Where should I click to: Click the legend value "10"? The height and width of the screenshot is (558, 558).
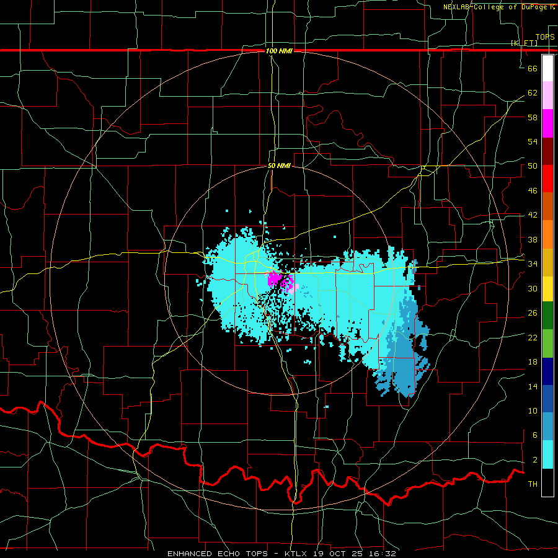tap(533, 410)
